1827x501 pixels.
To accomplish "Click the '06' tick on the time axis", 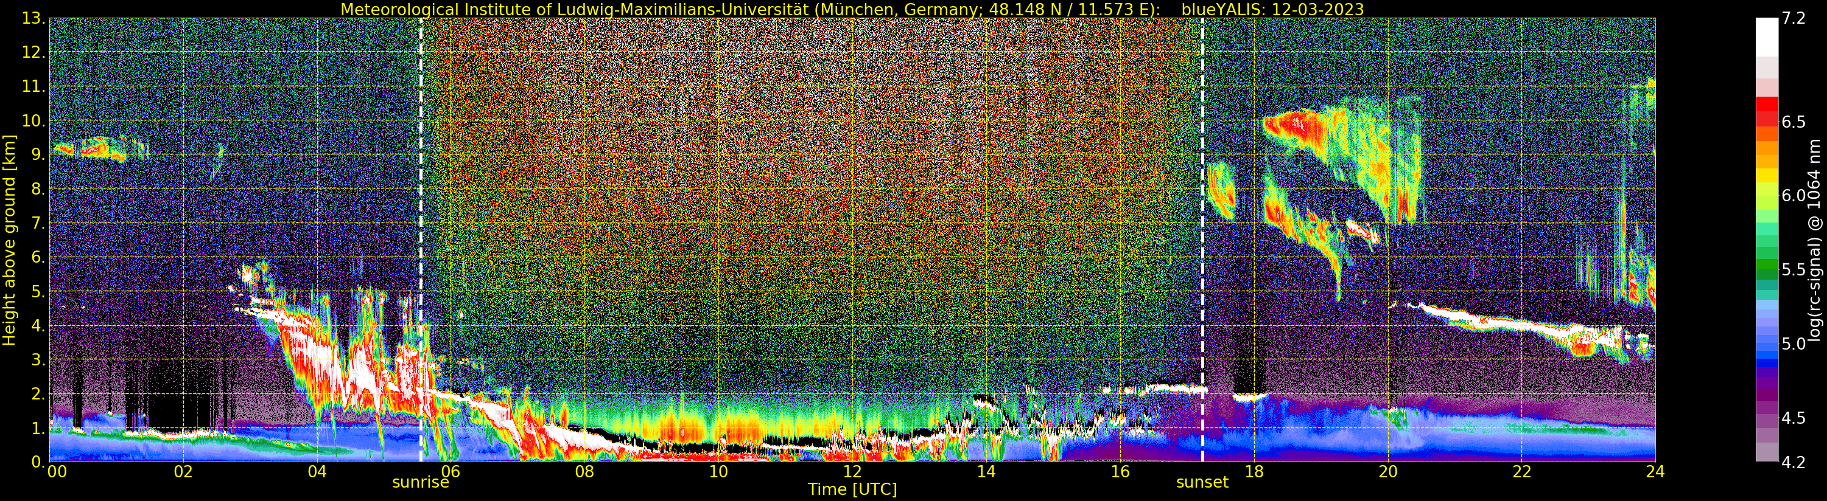I will 451,471.
